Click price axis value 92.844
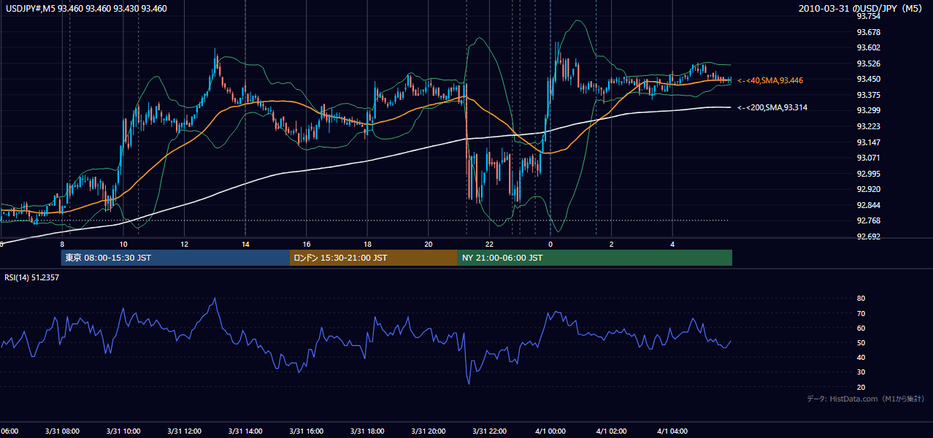The image size is (933, 438). [x=867, y=205]
